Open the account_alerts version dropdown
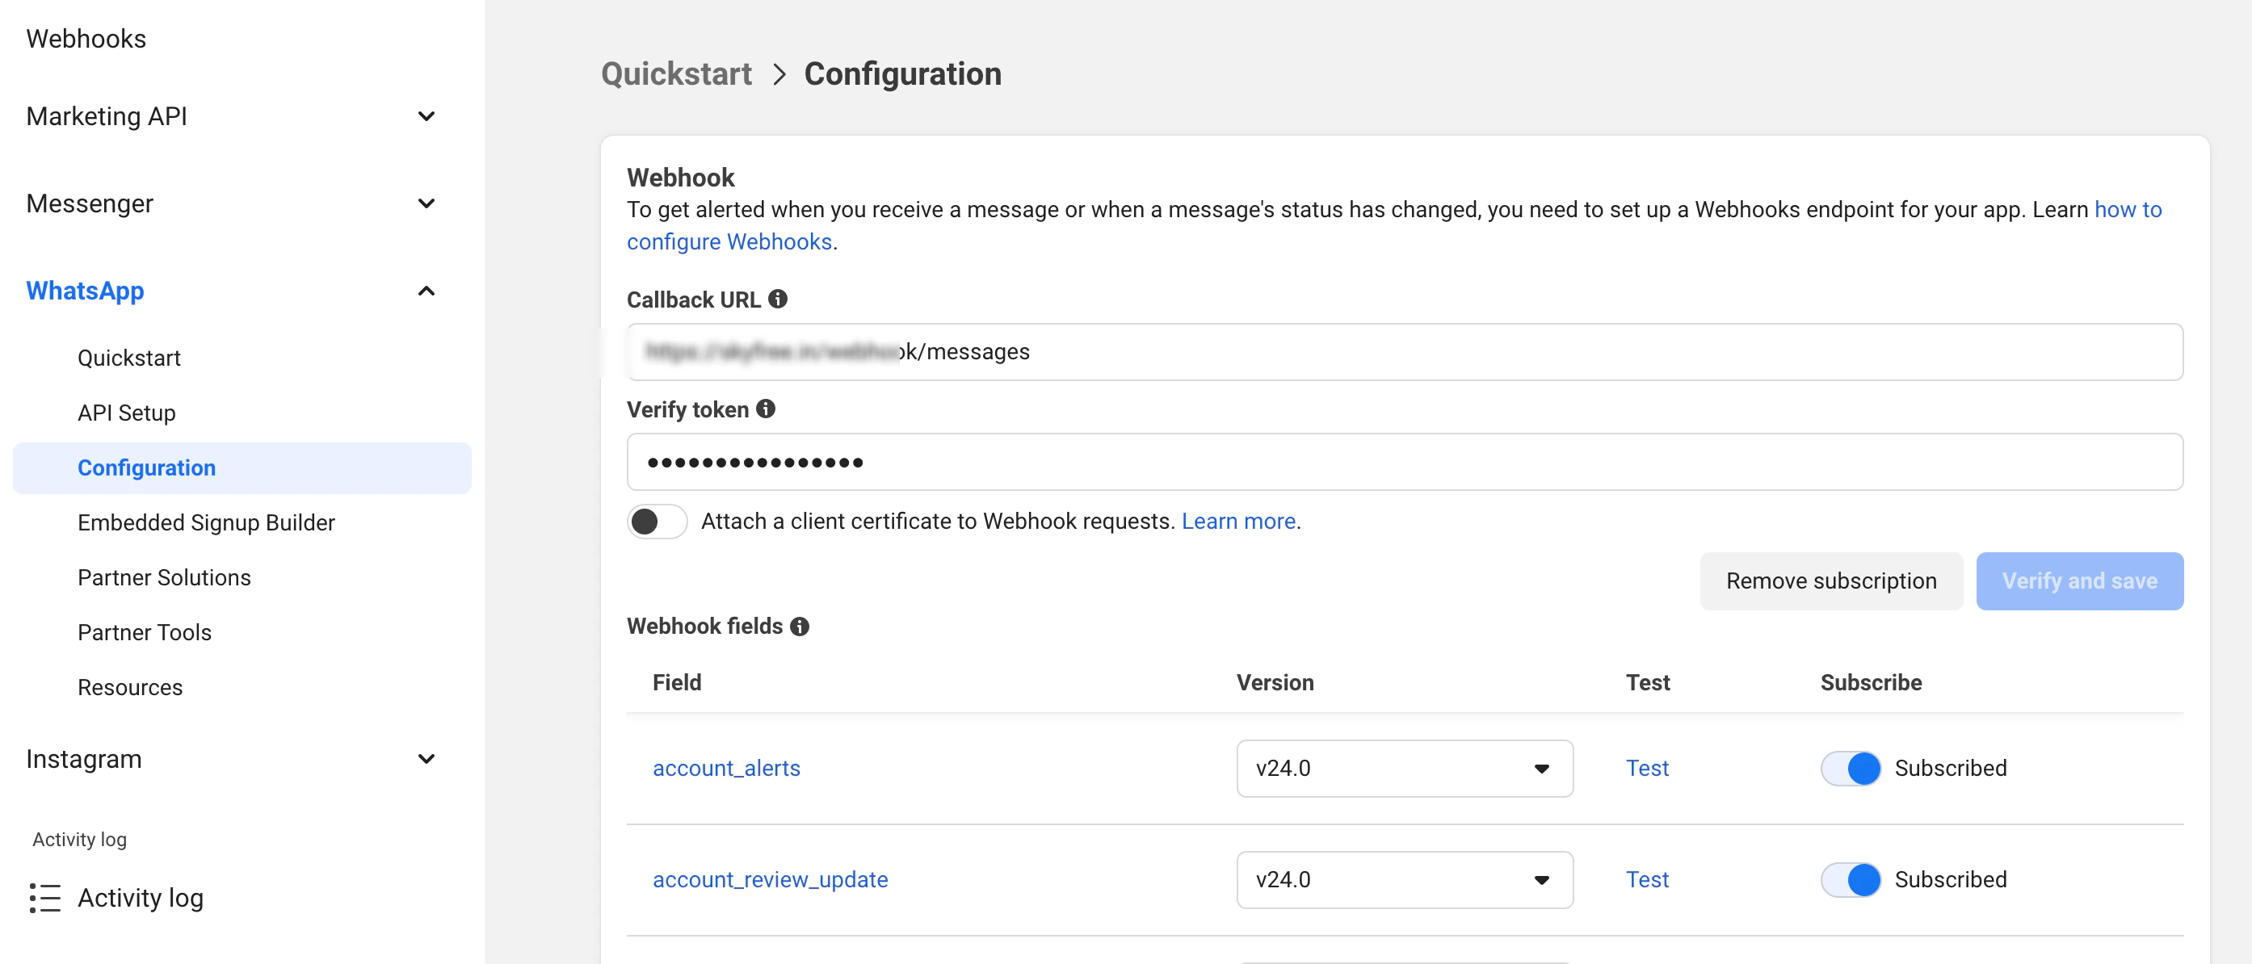The width and height of the screenshot is (2252, 964). coord(1404,769)
